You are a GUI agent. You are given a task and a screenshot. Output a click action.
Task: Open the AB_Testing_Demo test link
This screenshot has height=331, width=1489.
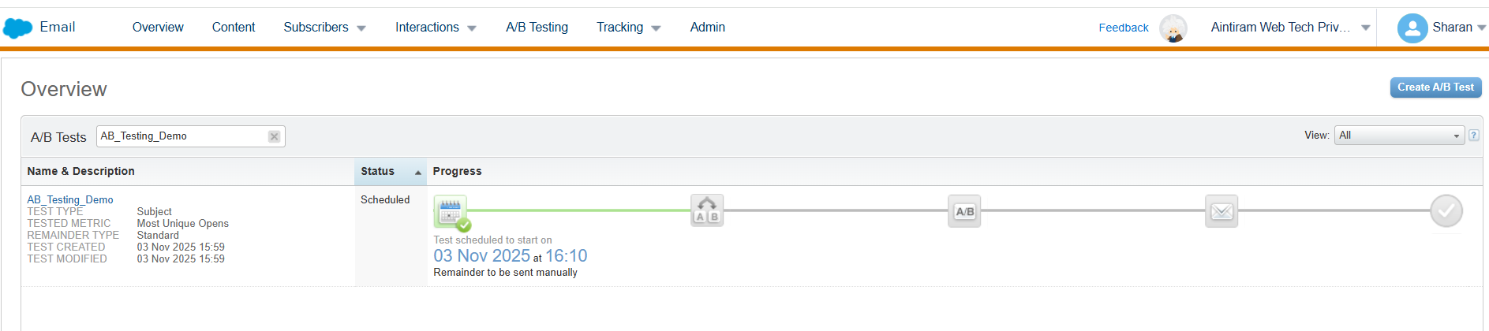tap(70, 199)
